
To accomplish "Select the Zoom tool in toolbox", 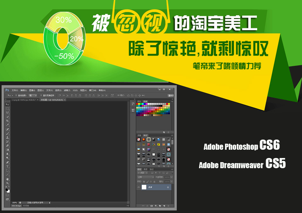I will coord(8,183).
